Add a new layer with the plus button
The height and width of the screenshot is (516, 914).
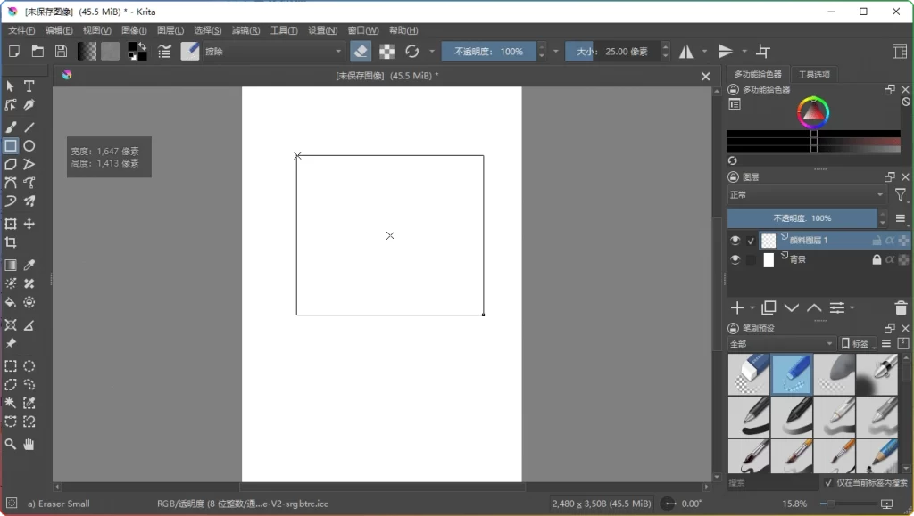point(740,307)
